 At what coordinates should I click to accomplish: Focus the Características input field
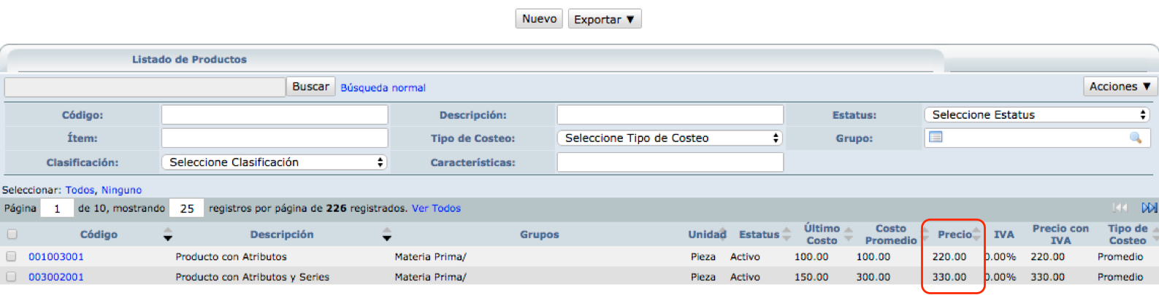(x=670, y=162)
